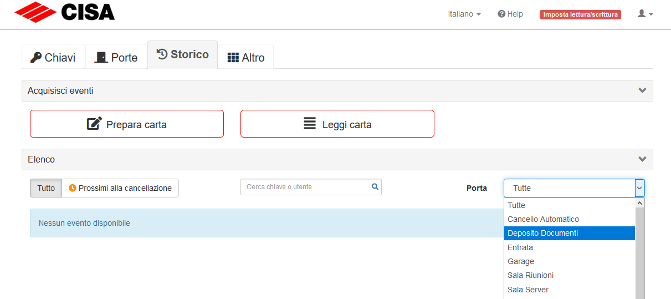Screen dimensions: 671x299
Task: Select the Tutto filter toggle
Action: pos(46,188)
